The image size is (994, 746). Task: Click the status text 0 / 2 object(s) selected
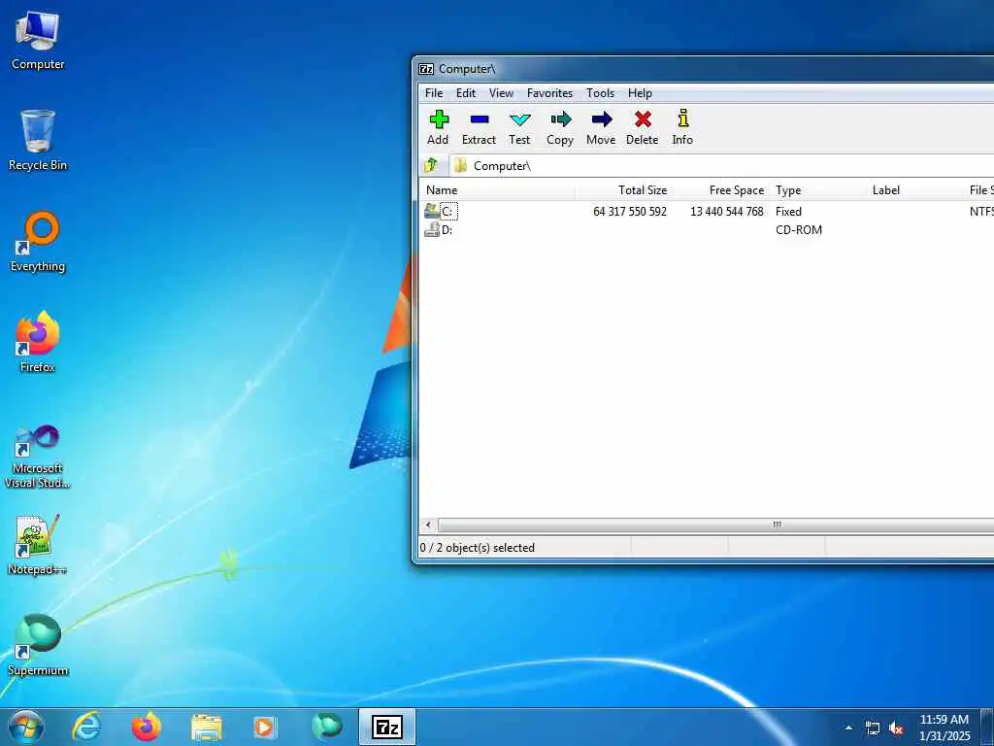[478, 548]
